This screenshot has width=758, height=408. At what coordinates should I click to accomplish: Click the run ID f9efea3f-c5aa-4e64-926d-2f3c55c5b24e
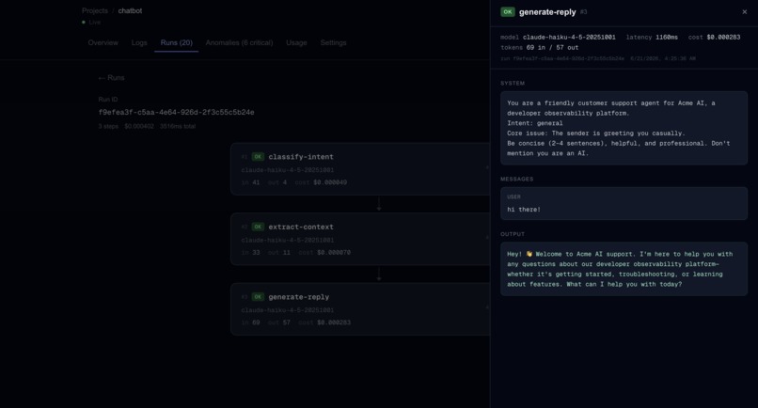tap(177, 112)
